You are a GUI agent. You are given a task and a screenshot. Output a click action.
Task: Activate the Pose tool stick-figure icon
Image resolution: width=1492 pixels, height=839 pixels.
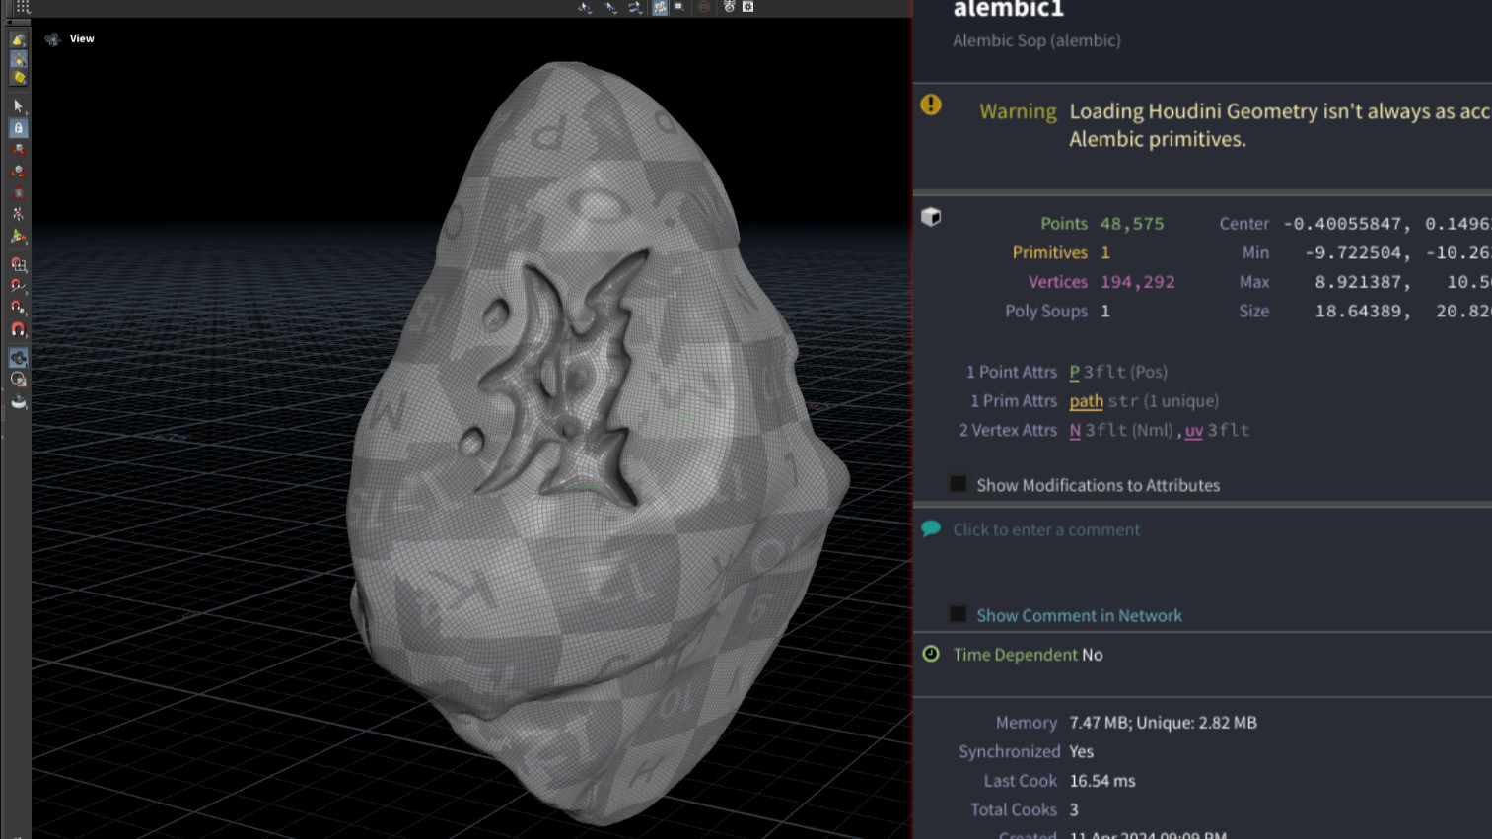coord(18,214)
